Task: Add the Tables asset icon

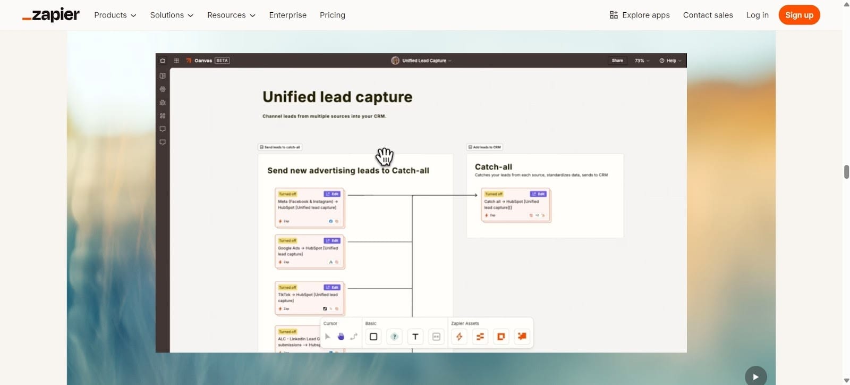Action: coord(480,337)
